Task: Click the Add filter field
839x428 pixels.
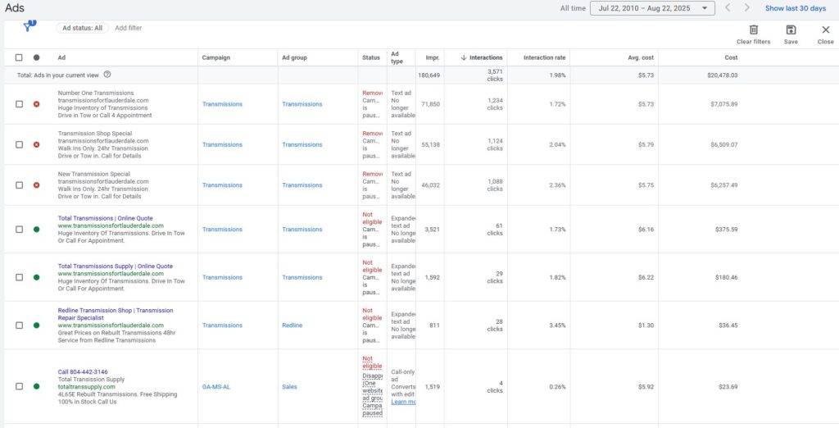Action: 129,28
